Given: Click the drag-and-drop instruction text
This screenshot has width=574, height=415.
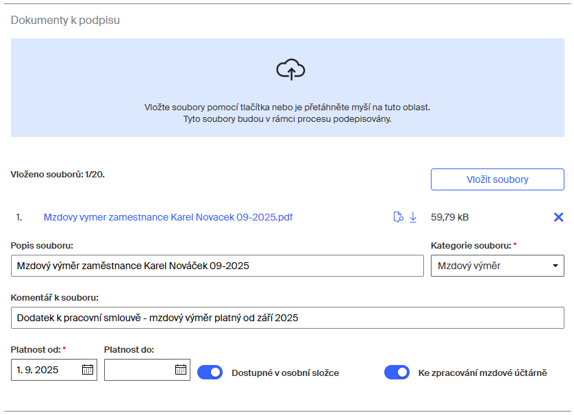Looking at the screenshot, I should coord(287,113).
